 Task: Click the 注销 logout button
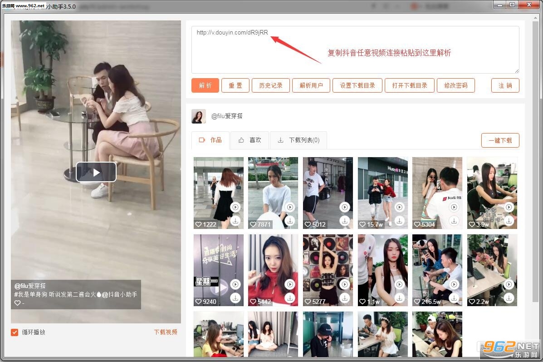(x=505, y=85)
